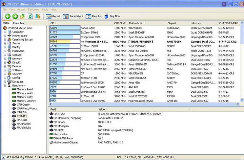Expand the Network tree node
Image resolution: width=244 pixels, height=160 pixels.
pyautogui.click(x=5, y=59)
